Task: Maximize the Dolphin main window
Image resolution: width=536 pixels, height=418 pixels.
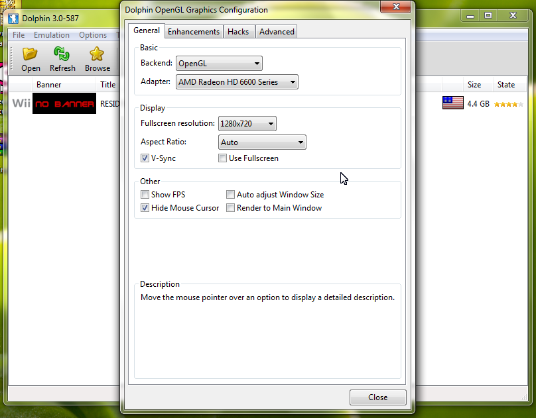Action: click(488, 16)
